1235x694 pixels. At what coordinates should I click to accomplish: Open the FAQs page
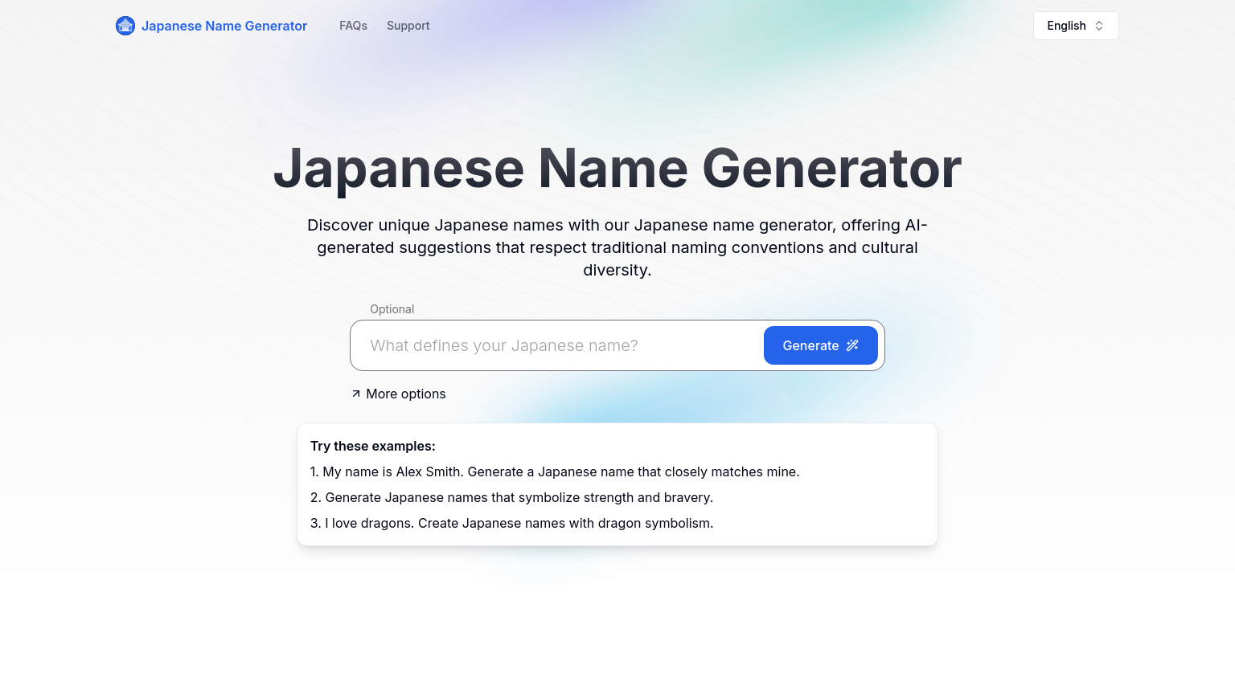point(353,25)
